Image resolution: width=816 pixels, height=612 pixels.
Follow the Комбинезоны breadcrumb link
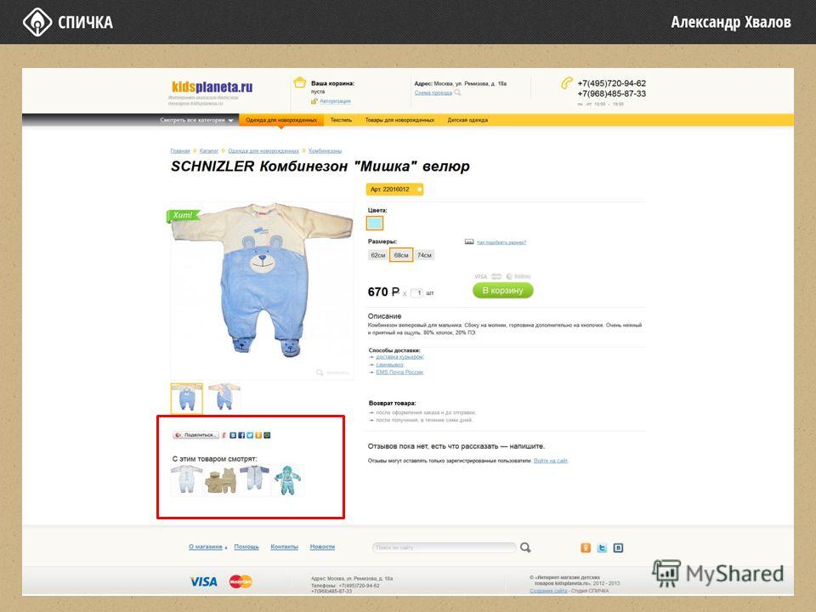coord(325,151)
